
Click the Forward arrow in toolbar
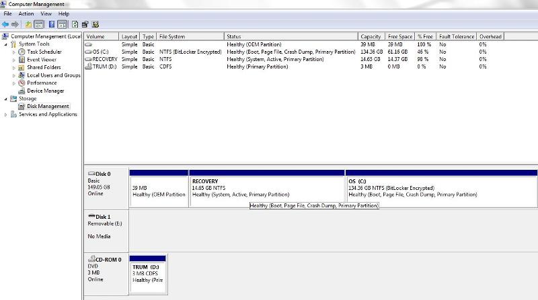pos(15,24)
